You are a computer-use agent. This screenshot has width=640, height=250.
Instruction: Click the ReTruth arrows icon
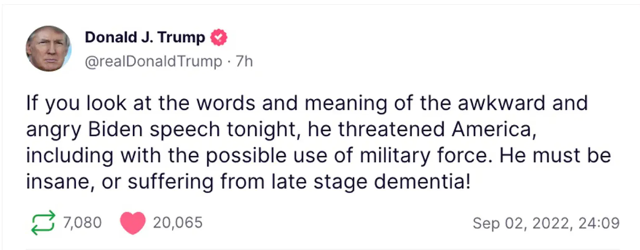pos(43,223)
